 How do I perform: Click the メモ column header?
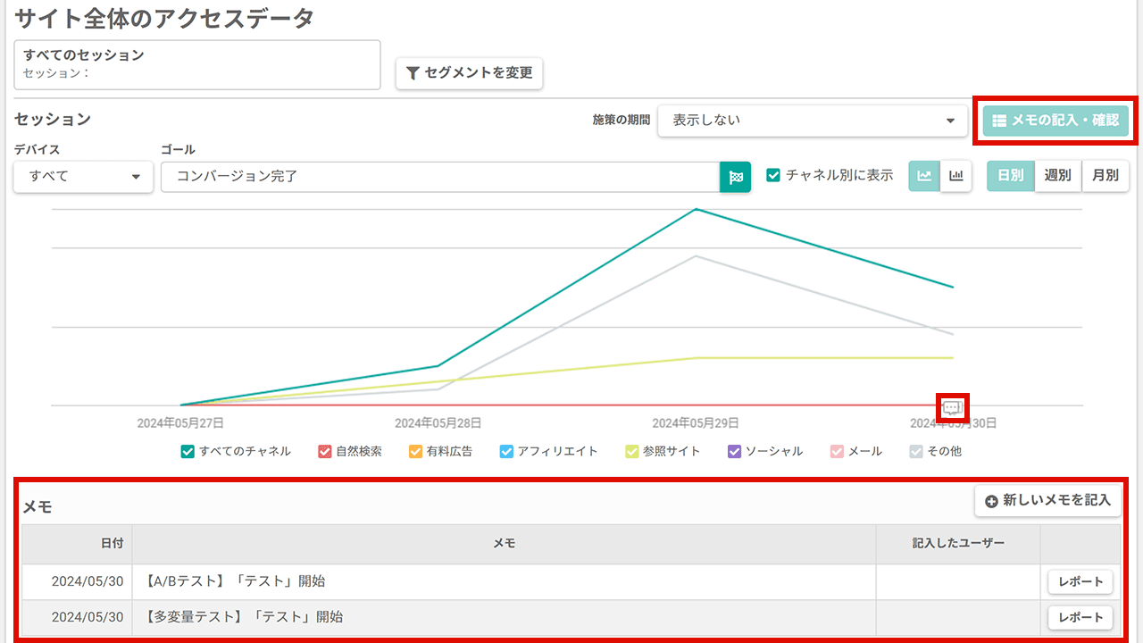coord(504,543)
